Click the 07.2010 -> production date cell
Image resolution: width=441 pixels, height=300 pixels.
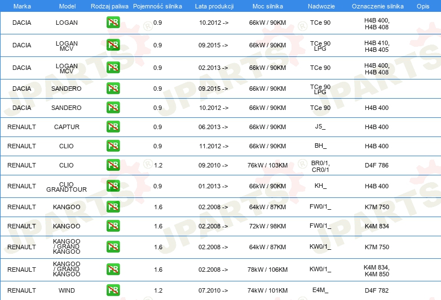click(213, 290)
